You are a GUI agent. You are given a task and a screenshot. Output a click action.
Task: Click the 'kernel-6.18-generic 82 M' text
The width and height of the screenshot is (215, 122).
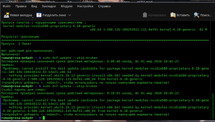tap(184, 30)
